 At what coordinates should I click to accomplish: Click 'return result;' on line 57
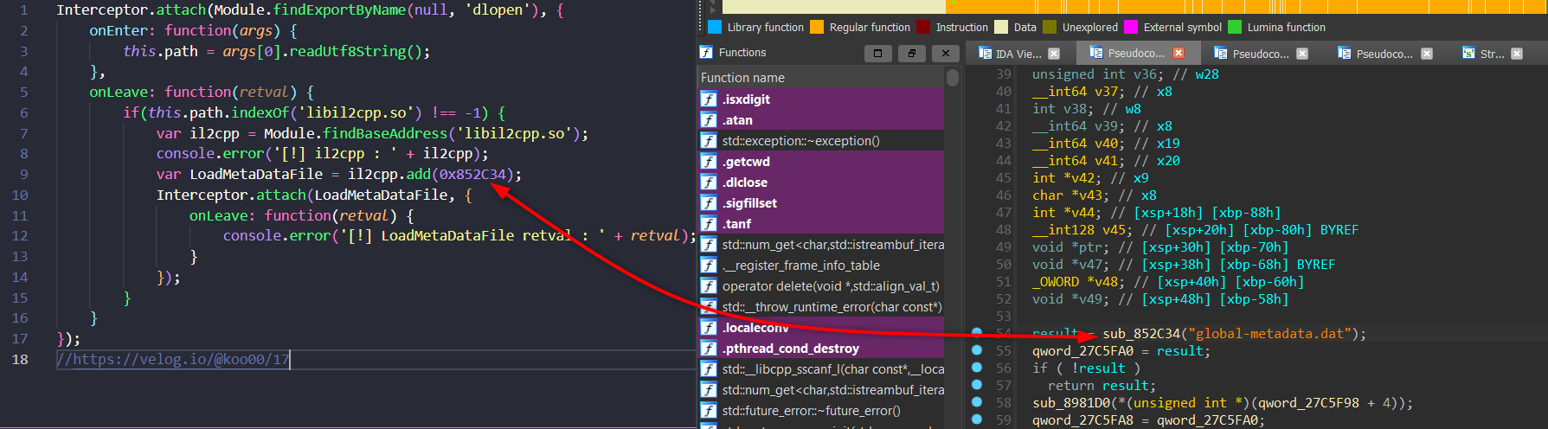[x=1102, y=386]
